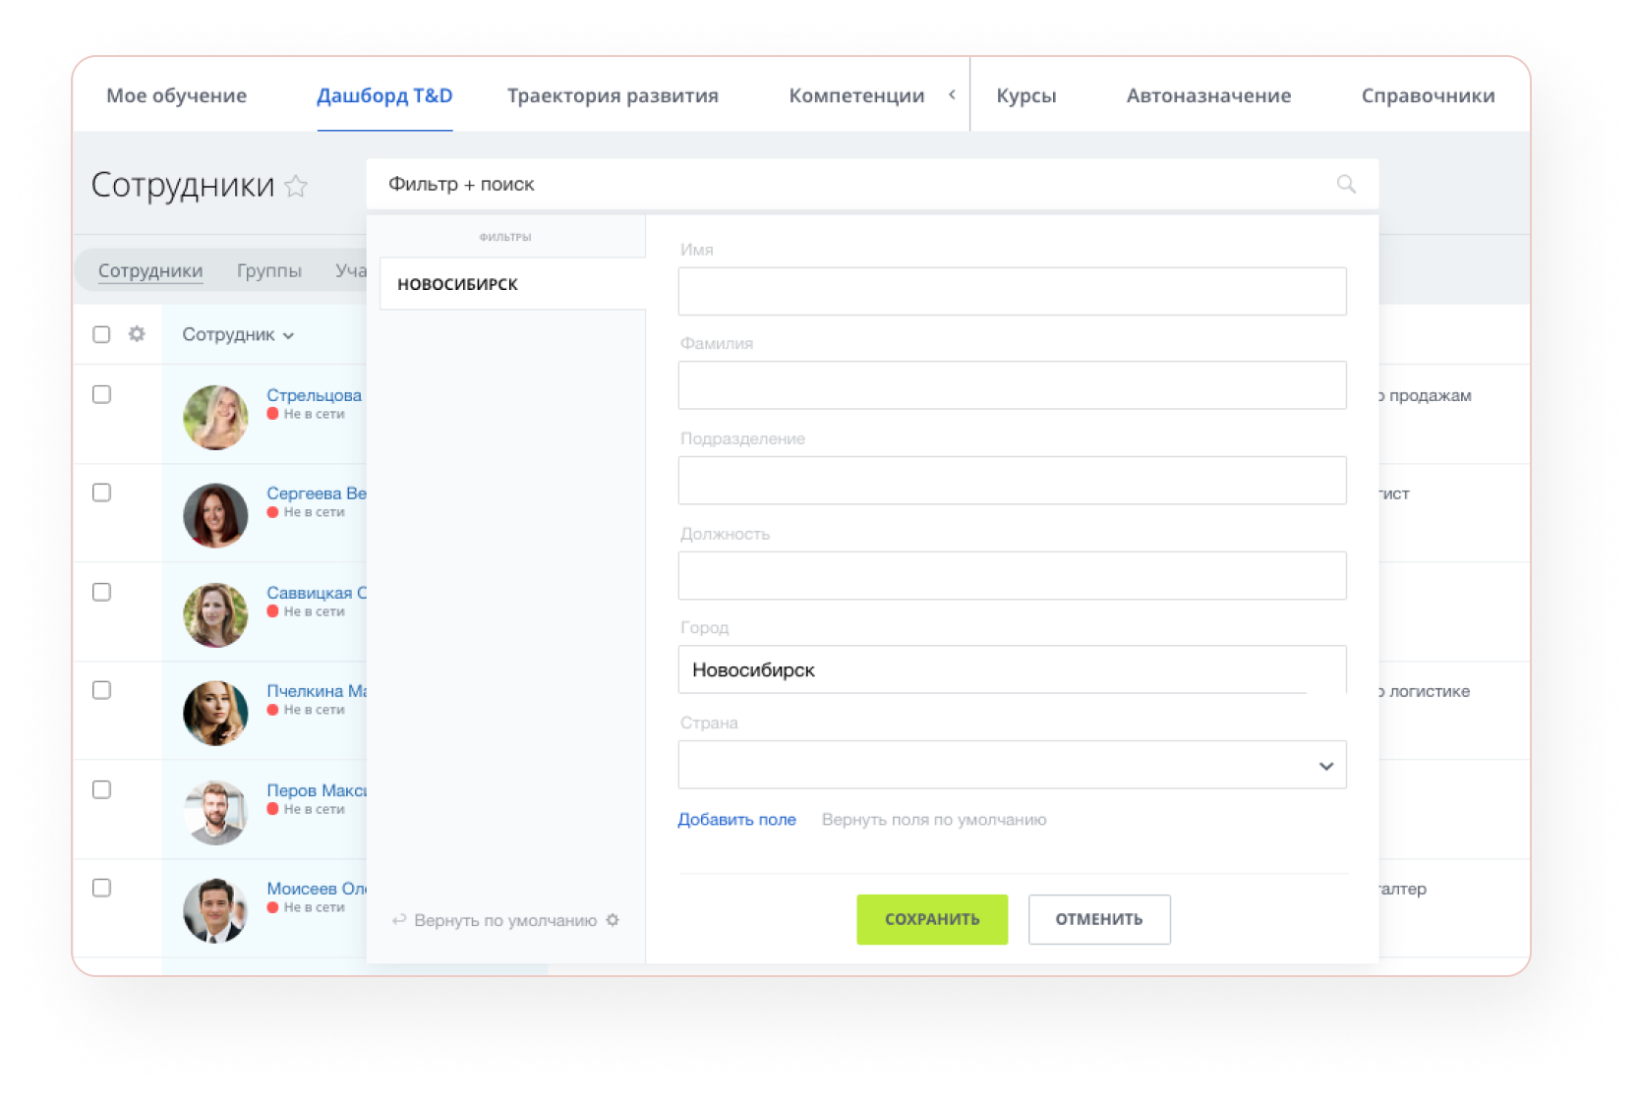1638x1099 pixels.
Task: Switch to the Курсы tab
Action: [1025, 95]
